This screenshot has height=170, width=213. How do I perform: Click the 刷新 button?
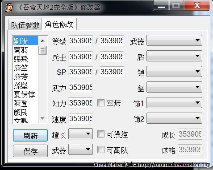click(30, 135)
